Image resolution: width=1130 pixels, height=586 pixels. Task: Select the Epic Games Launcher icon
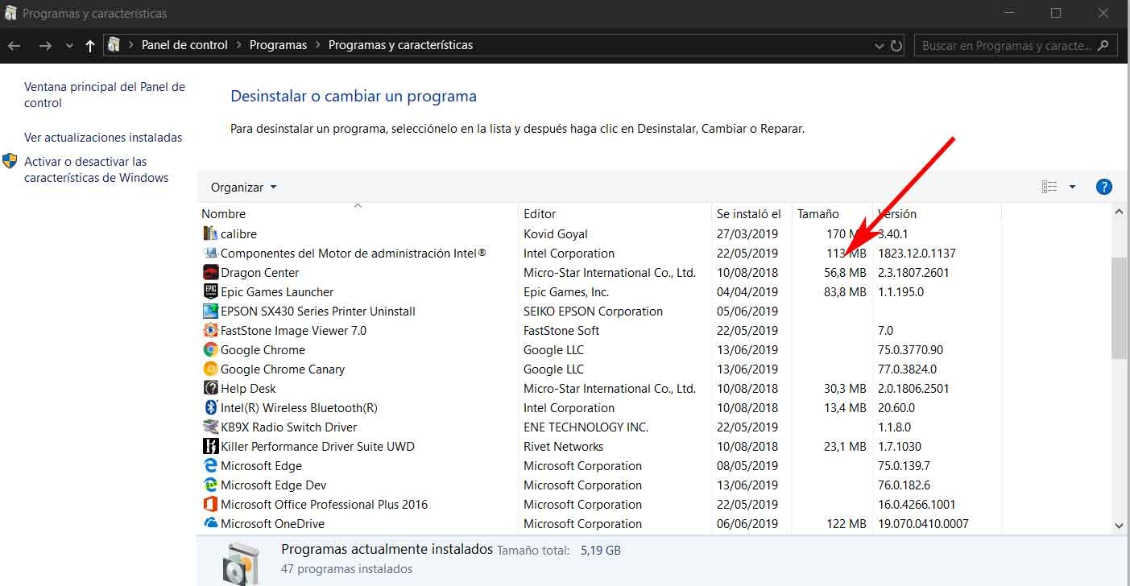coord(210,292)
